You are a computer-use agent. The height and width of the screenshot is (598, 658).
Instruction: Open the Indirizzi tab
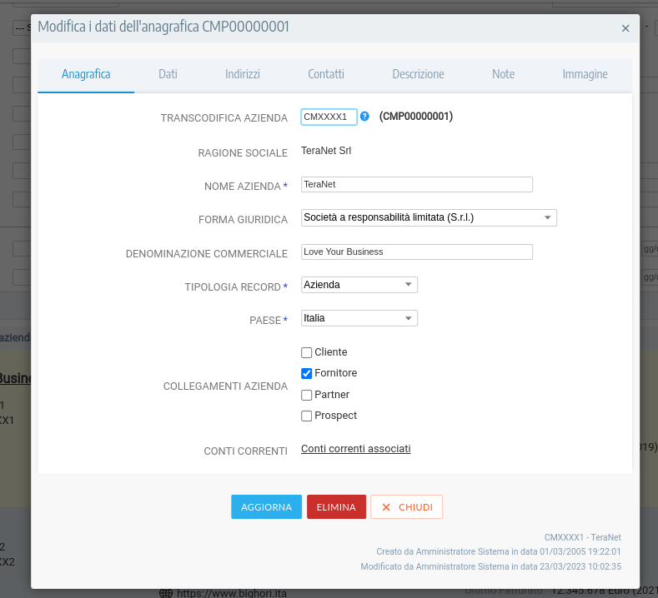click(x=242, y=74)
